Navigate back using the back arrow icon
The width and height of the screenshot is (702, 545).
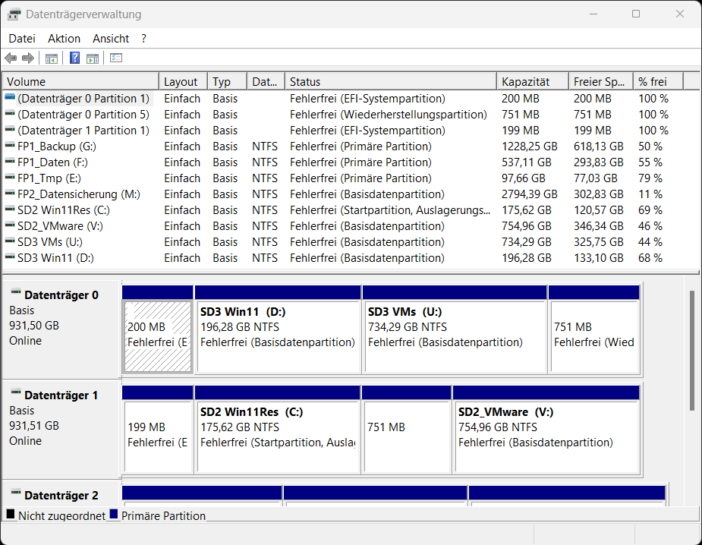click(x=11, y=58)
